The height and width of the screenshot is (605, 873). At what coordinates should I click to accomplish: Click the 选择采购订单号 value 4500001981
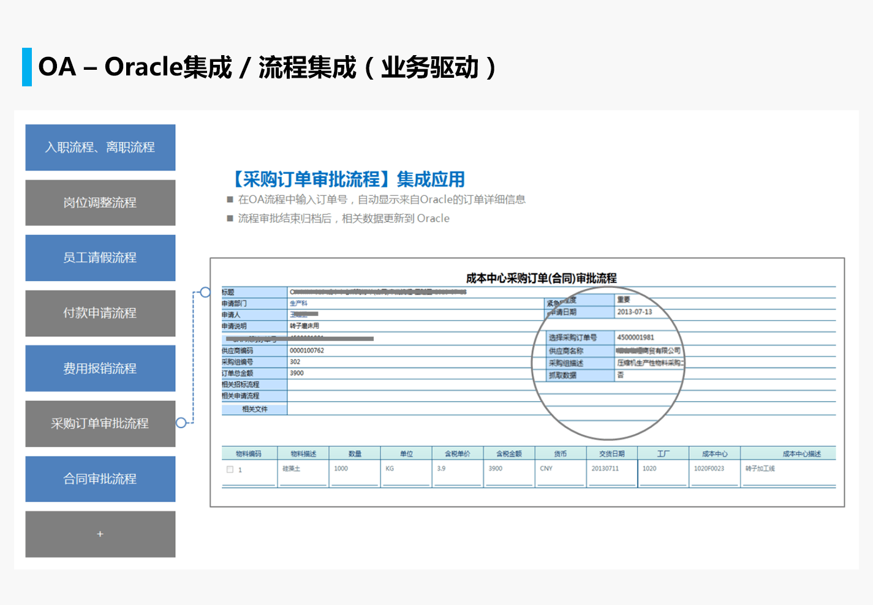point(635,337)
